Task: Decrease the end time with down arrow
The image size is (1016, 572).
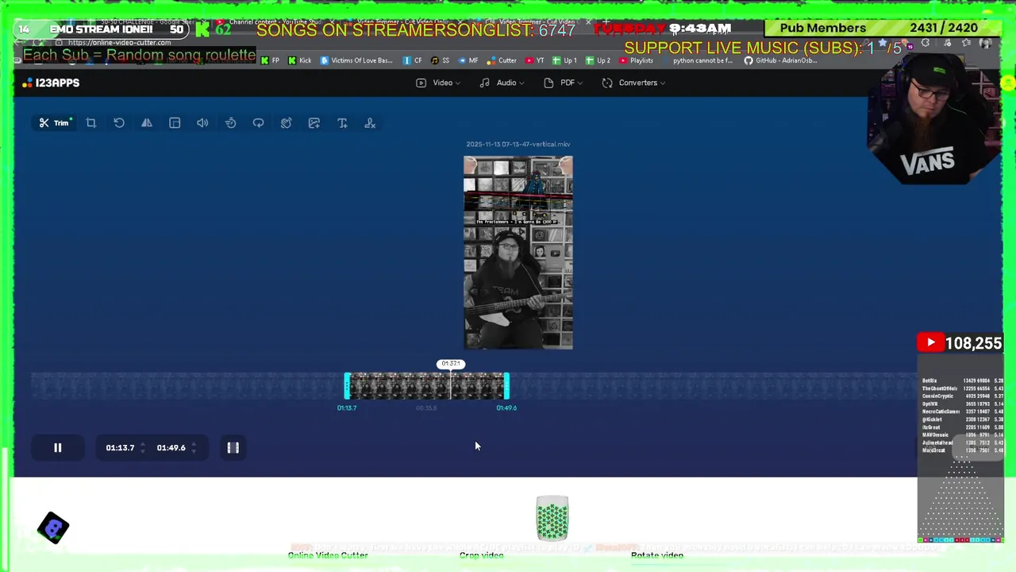Action: point(194,452)
